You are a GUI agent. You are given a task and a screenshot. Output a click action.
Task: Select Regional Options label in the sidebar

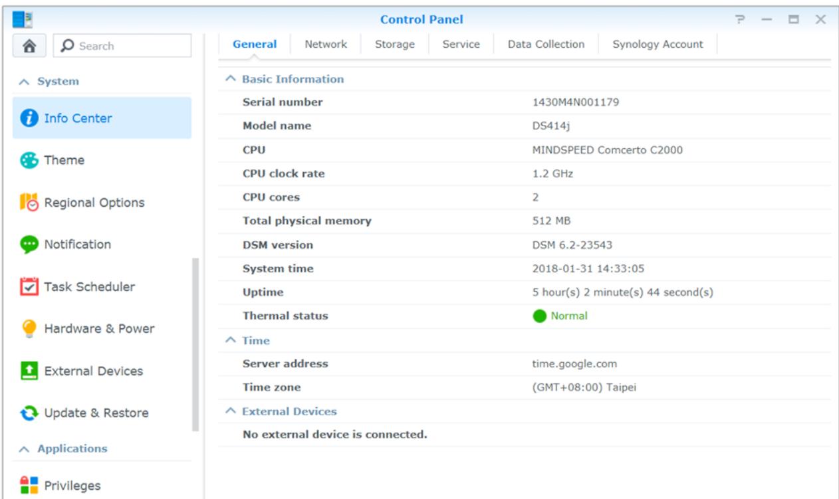(94, 203)
